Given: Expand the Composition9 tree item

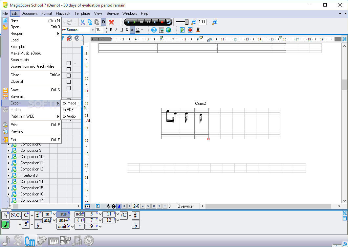Looking at the screenshot, I should (9, 151).
